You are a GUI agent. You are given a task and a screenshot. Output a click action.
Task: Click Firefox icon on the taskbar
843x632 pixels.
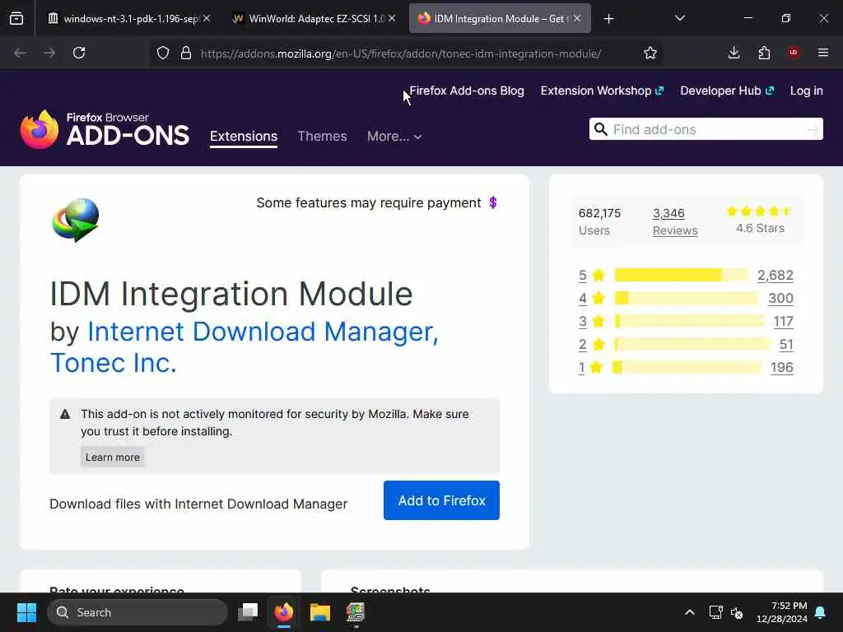284,612
